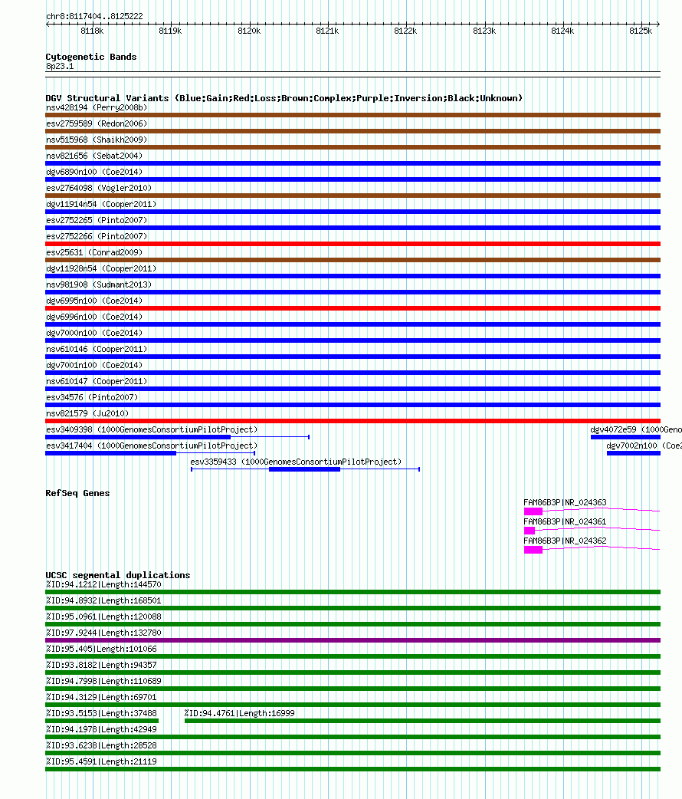Click %ID:95.405|Length:101066 duplication label

tap(101, 649)
